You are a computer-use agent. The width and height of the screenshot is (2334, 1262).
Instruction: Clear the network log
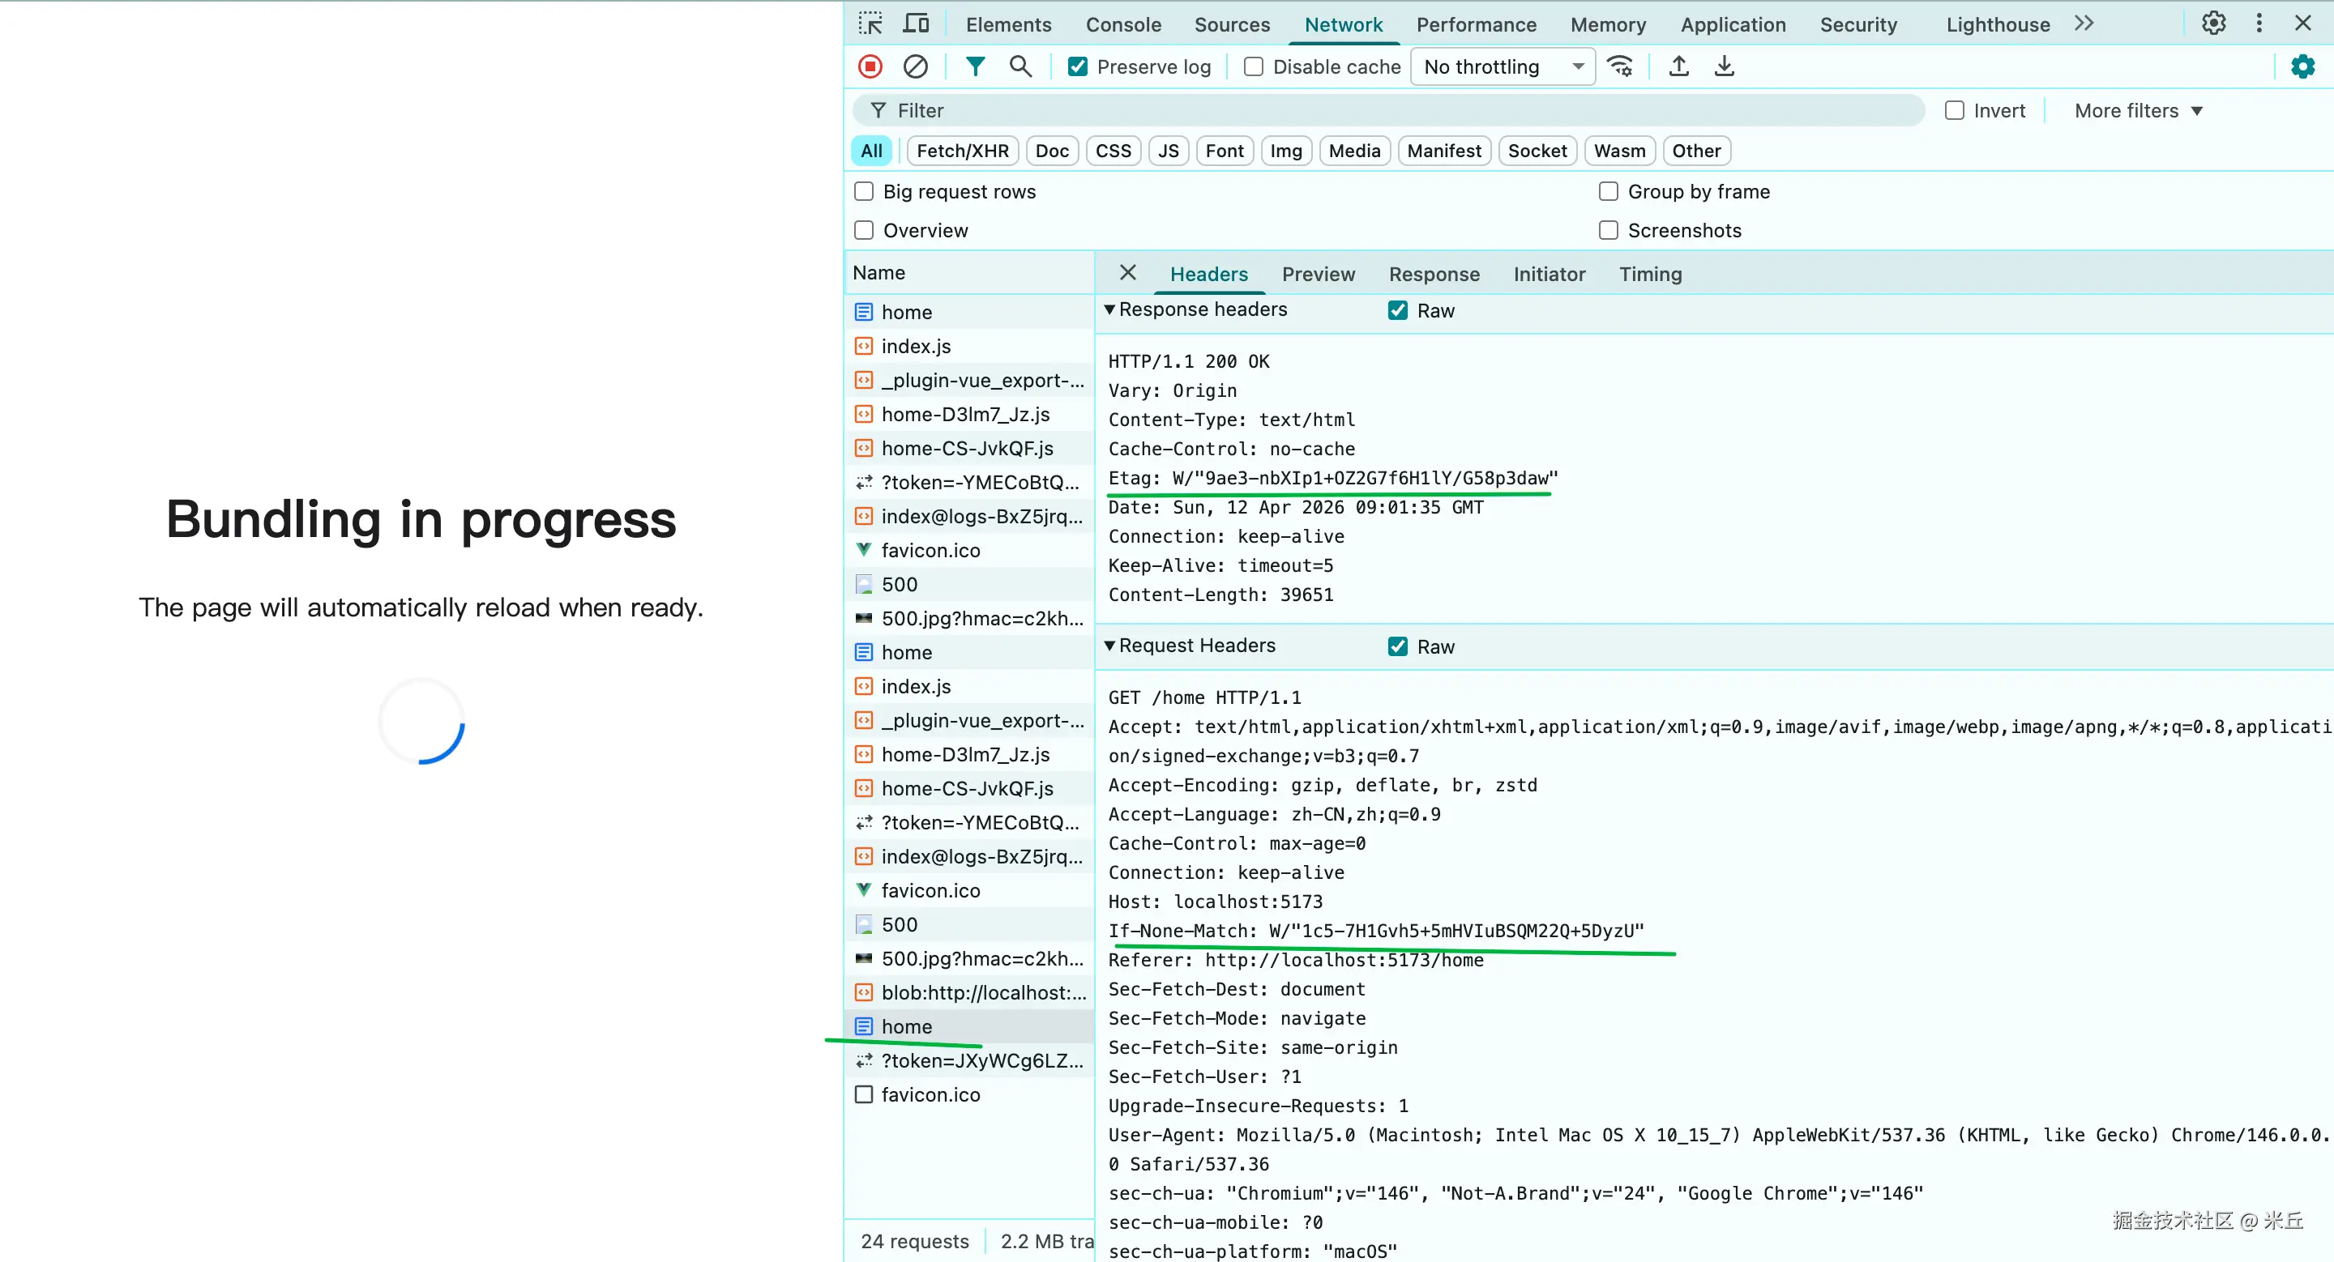coord(915,66)
